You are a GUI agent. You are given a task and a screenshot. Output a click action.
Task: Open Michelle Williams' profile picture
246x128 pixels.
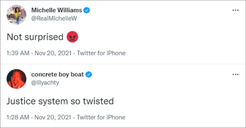[16, 15]
